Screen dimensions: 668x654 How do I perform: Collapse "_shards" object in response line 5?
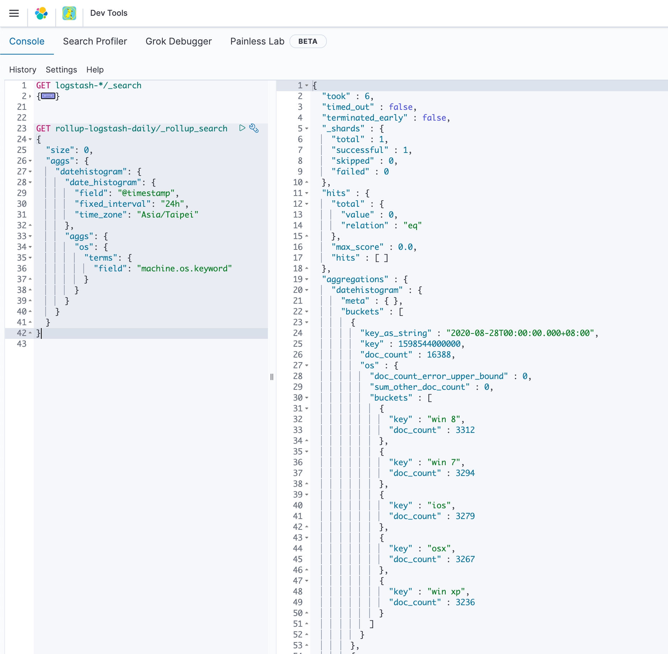click(307, 129)
